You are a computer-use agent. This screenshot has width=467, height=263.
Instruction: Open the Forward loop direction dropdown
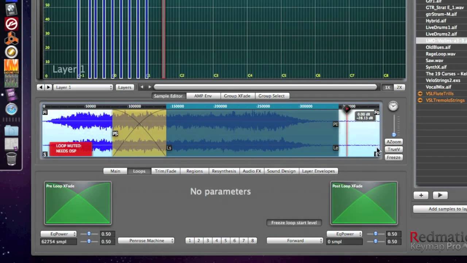click(295, 241)
